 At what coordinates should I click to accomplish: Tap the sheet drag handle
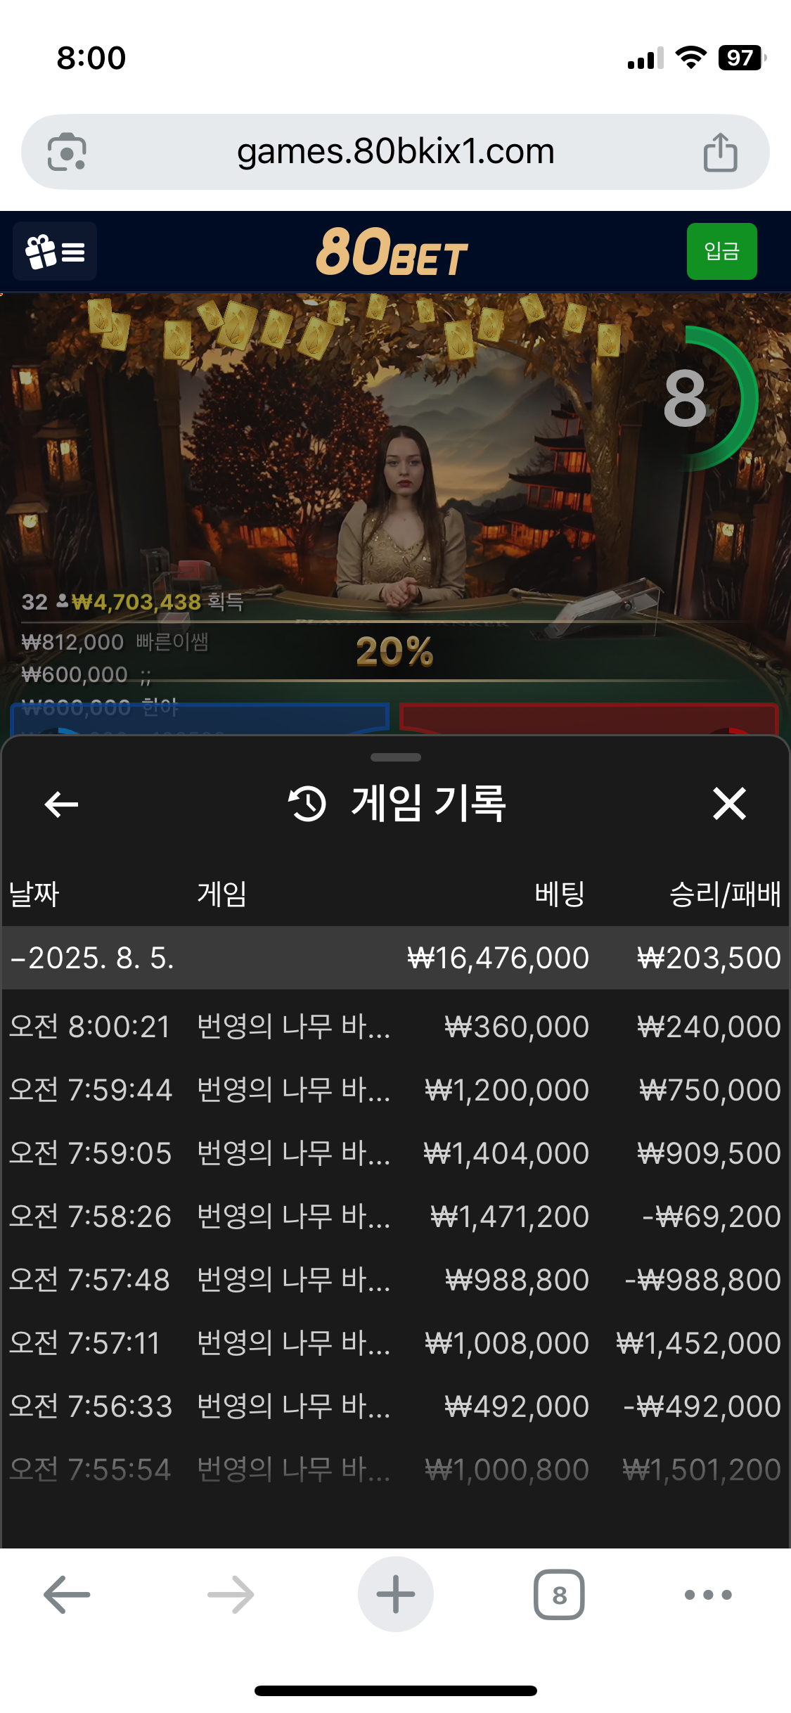[x=395, y=757]
